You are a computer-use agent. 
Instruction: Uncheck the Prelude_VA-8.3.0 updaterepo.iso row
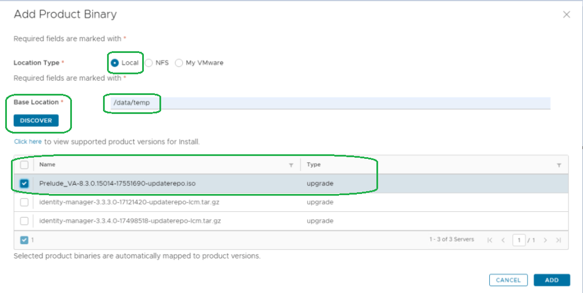tap(24, 184)
